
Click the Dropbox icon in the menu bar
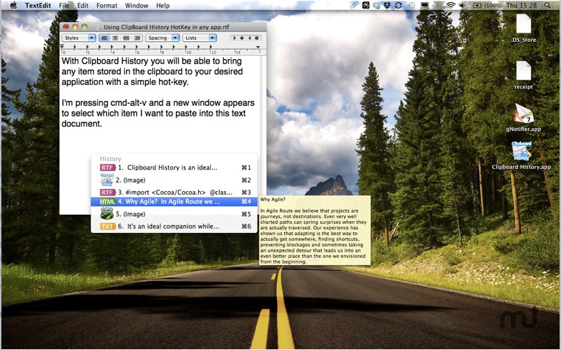387,6
